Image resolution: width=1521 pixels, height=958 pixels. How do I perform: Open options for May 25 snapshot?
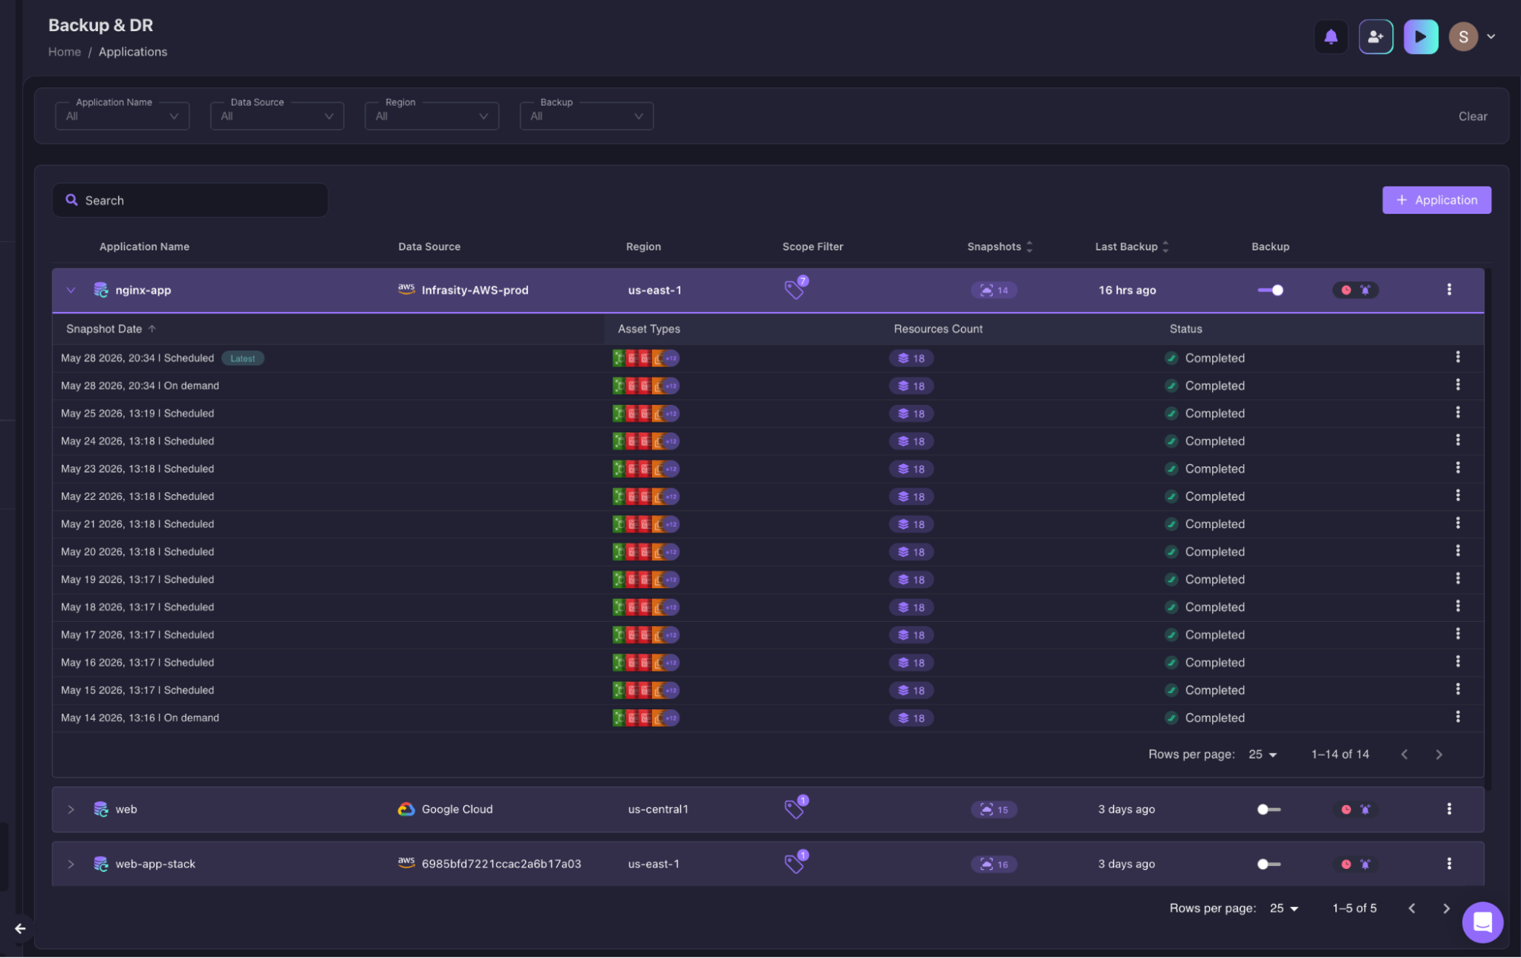[1458, 412]
